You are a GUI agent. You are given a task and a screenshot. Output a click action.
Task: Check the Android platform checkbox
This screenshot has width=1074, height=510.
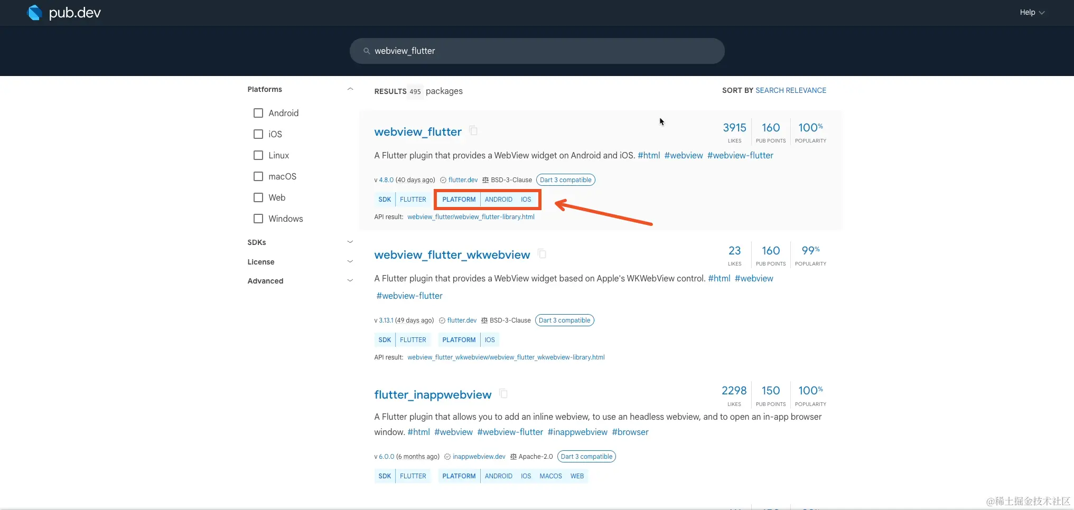pos(258,113)
